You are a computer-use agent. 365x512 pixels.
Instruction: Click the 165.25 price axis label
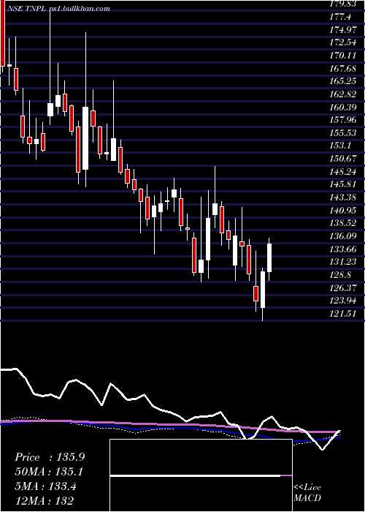[342, 81]
